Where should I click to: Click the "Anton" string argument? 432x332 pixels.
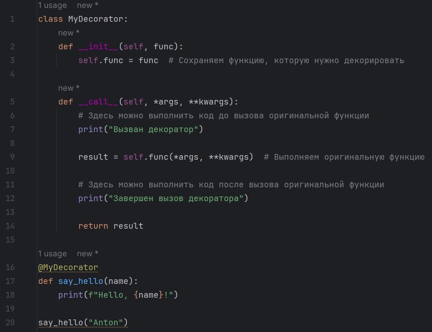[105, 322]
